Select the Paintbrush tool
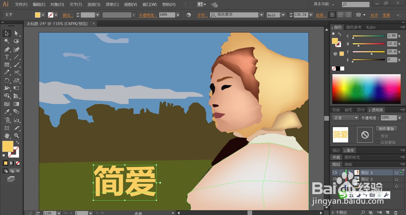Viewport: 406px width, 215px height. point(16,65)
